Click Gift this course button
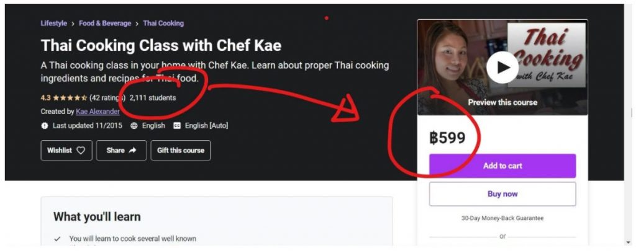The height and width of the screenshot is (251, 636). tap(181, 150)
